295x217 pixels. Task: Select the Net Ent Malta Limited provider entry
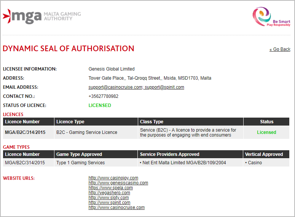183,163
